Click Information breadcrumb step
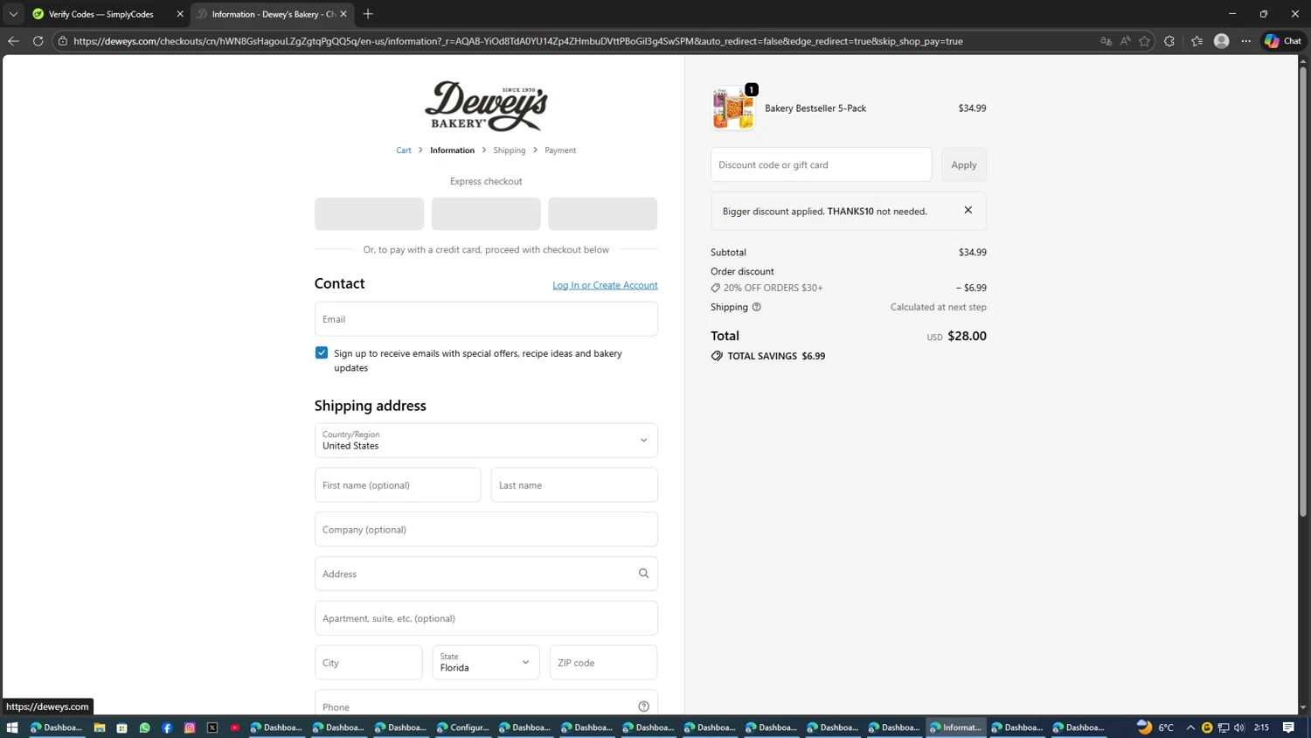The image size is (1311, 738). (x=452, y=150)
